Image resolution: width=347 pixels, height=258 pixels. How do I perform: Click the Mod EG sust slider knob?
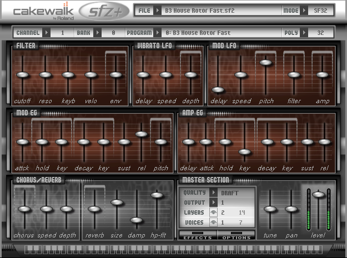(x=124, y=142)
